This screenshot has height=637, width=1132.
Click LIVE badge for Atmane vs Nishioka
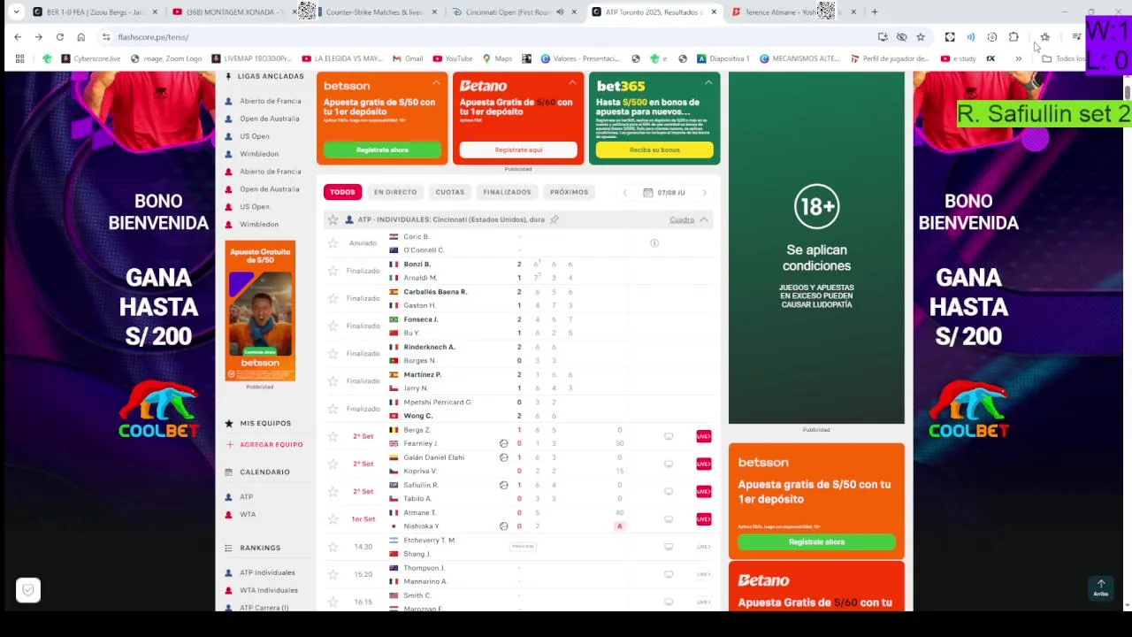pos(704,518)
